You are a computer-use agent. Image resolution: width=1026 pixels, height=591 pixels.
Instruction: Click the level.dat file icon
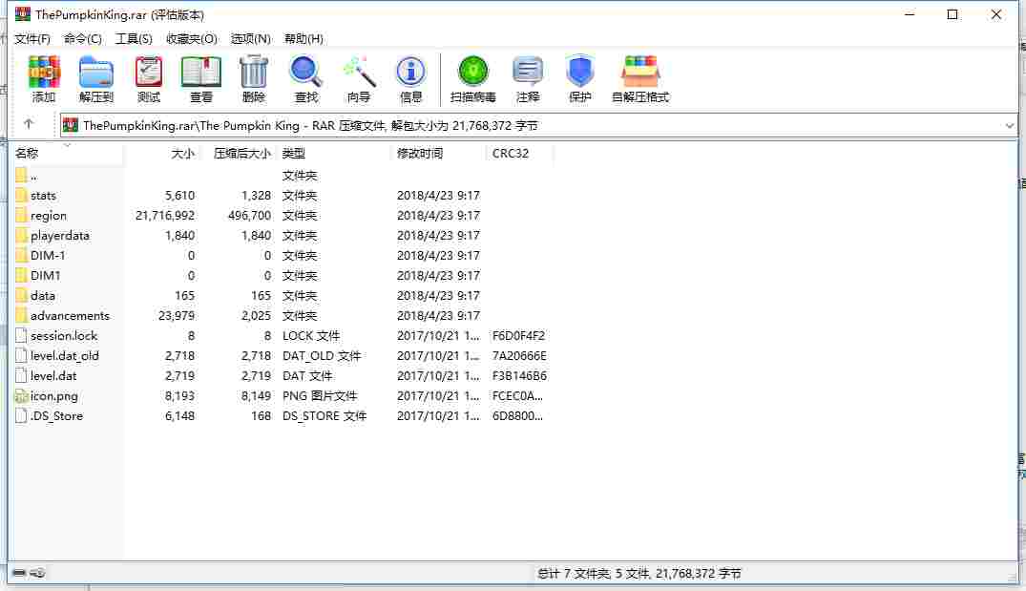click(x=21, y=375)
